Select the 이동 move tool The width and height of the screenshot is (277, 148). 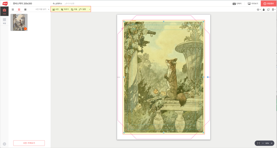point(74,9)
